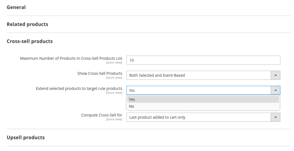The image size is (294, 151).
Task: Click the arrow icon on Show Cross-Sell Products
Action: point(276,75)
